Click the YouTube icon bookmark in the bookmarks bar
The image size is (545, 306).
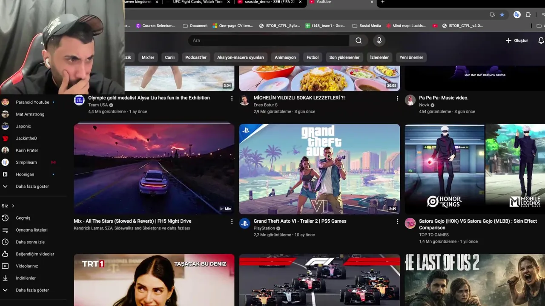435,25
